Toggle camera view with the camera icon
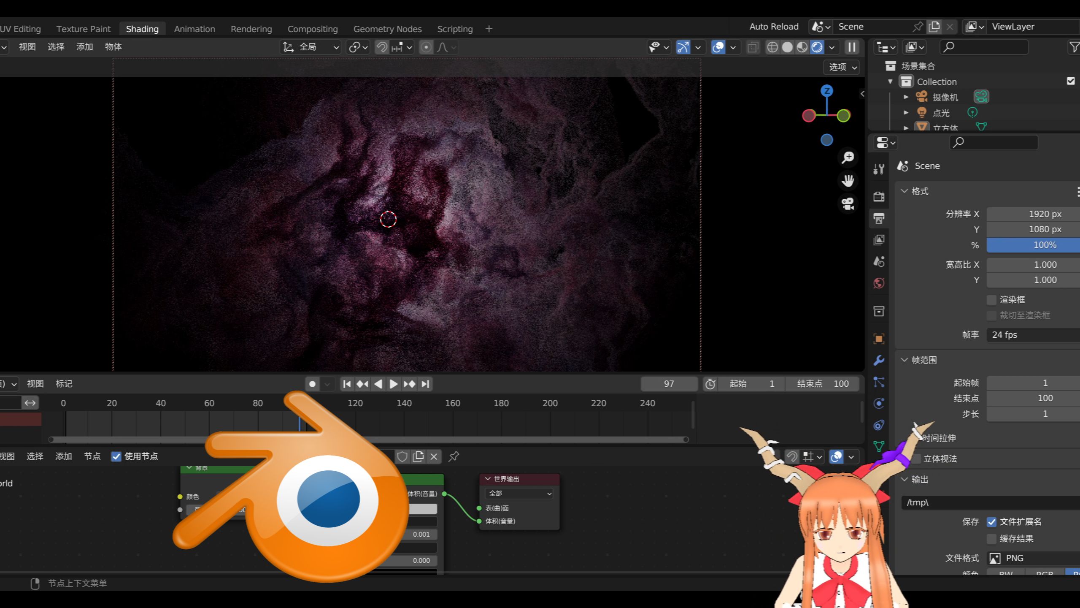 pyautogui.click(x=848, y=204)
